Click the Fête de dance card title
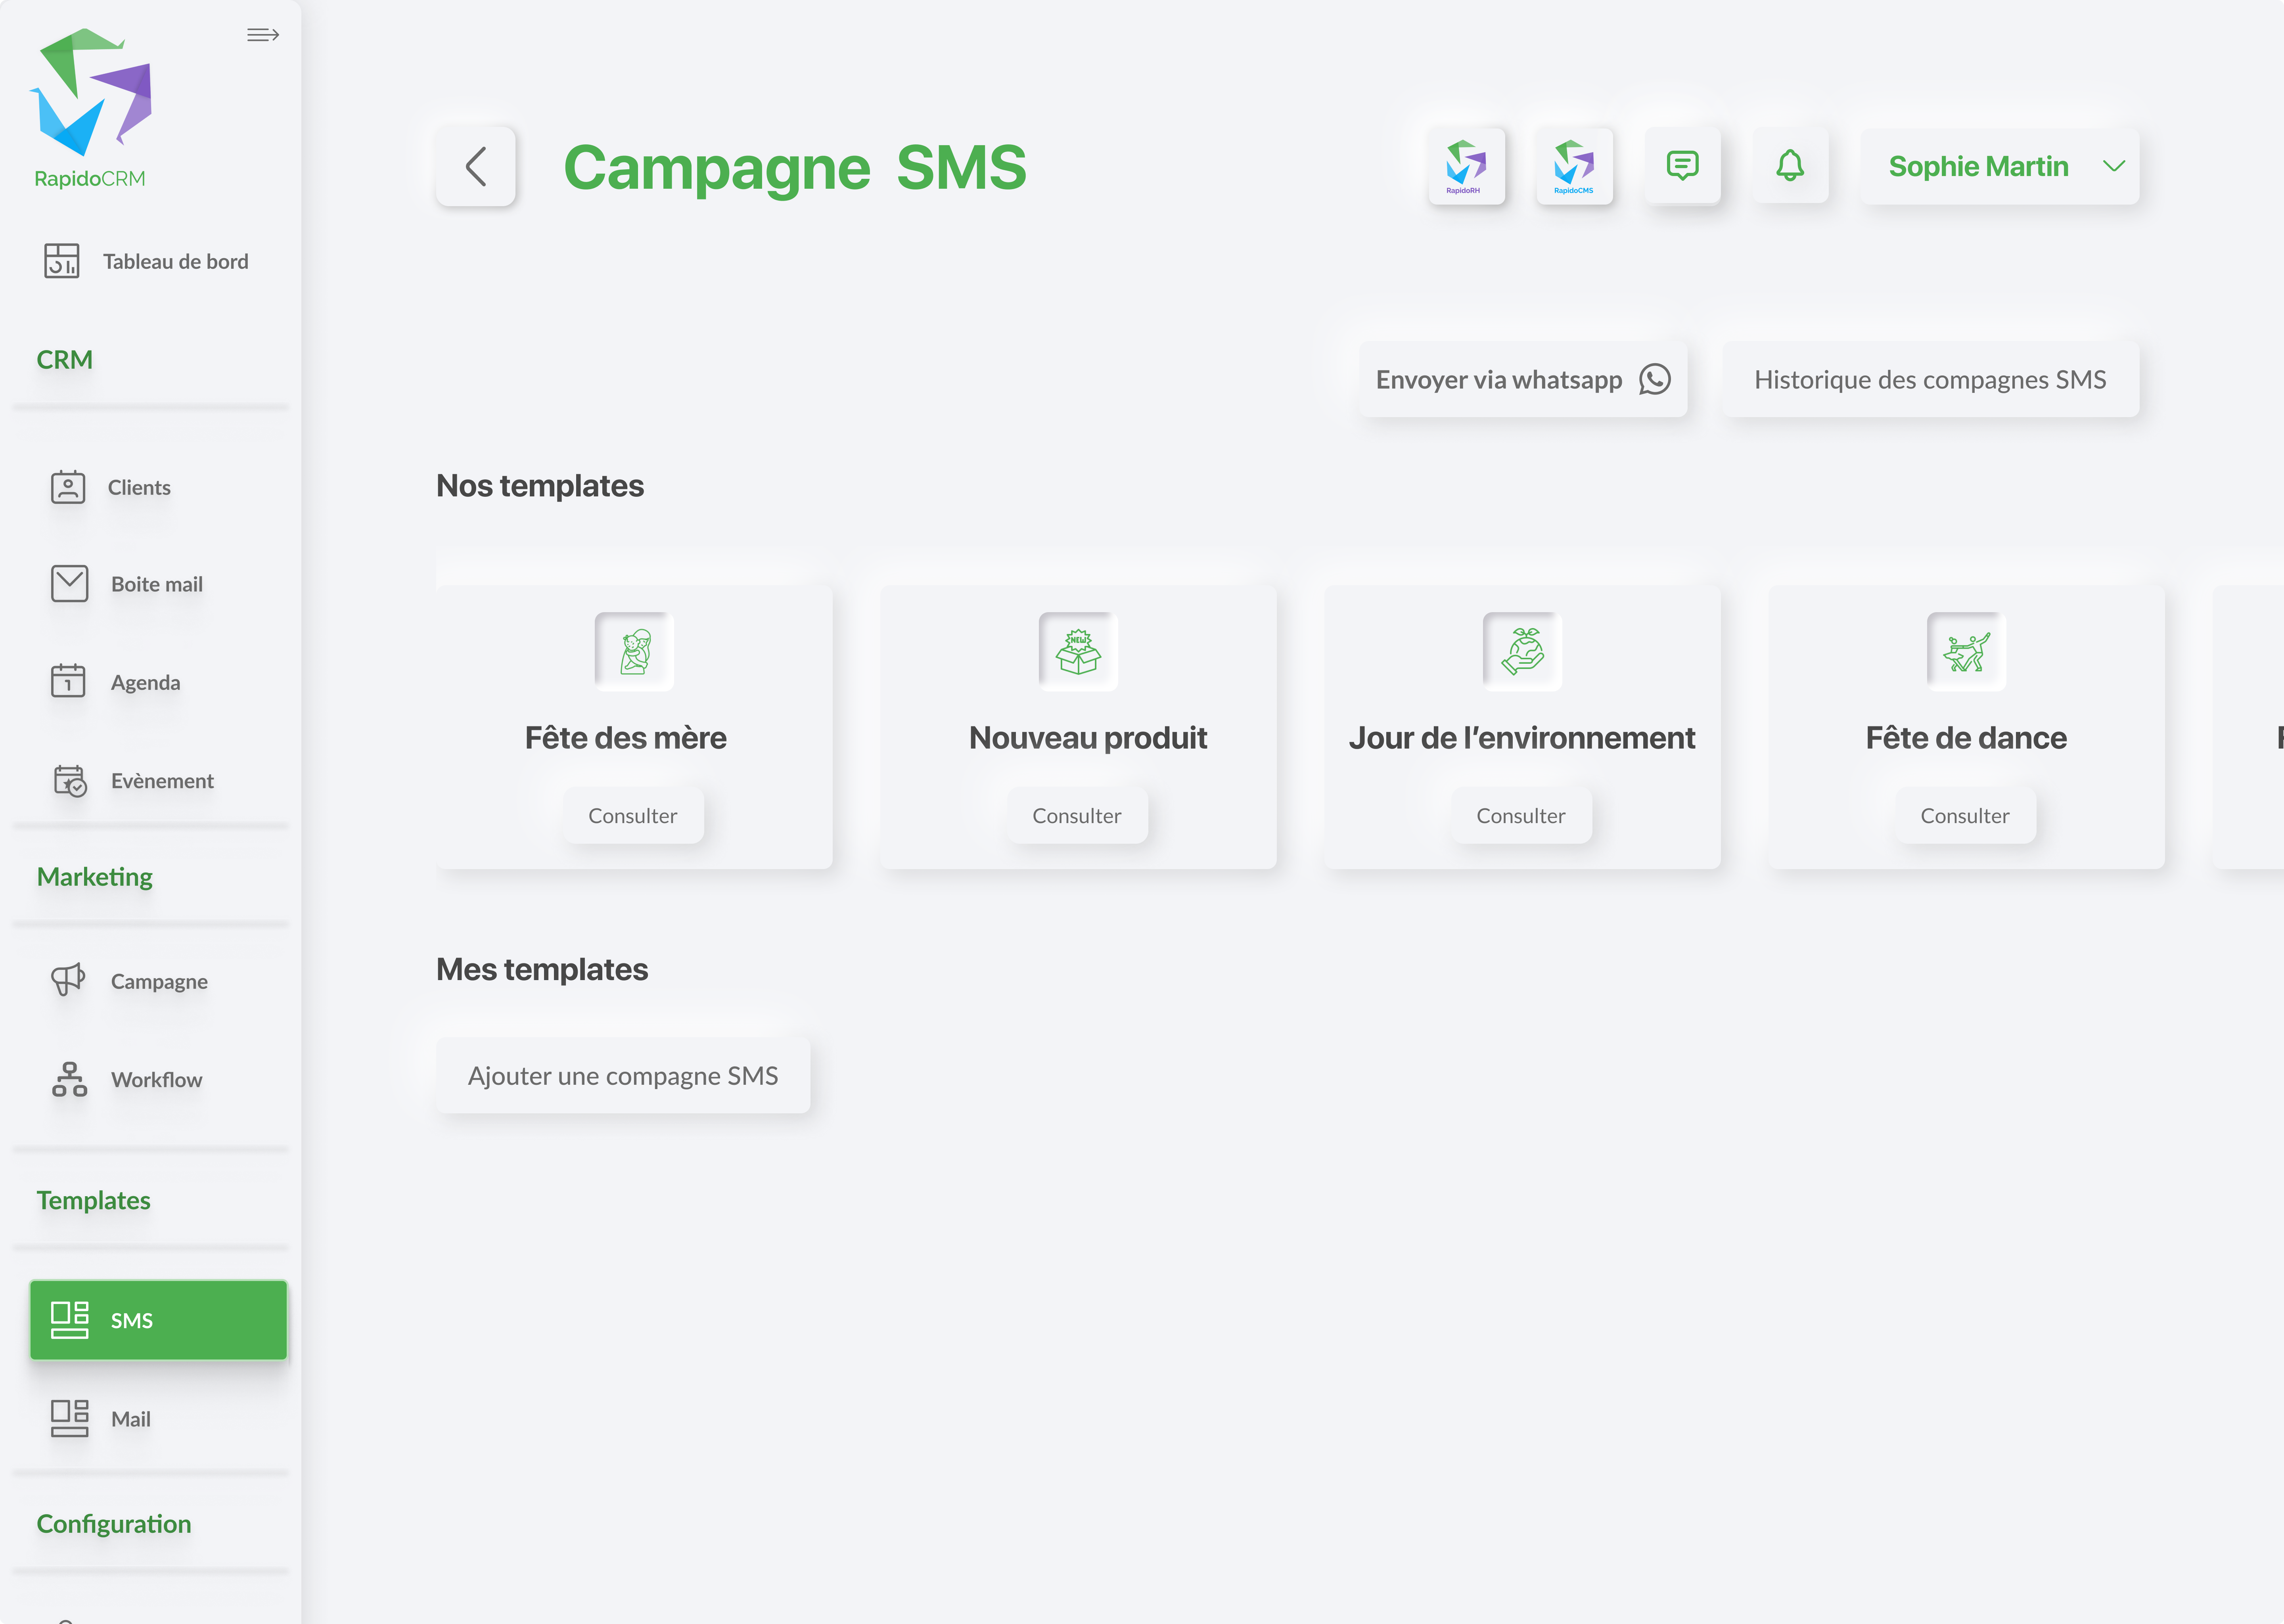 pos(1966,738)
